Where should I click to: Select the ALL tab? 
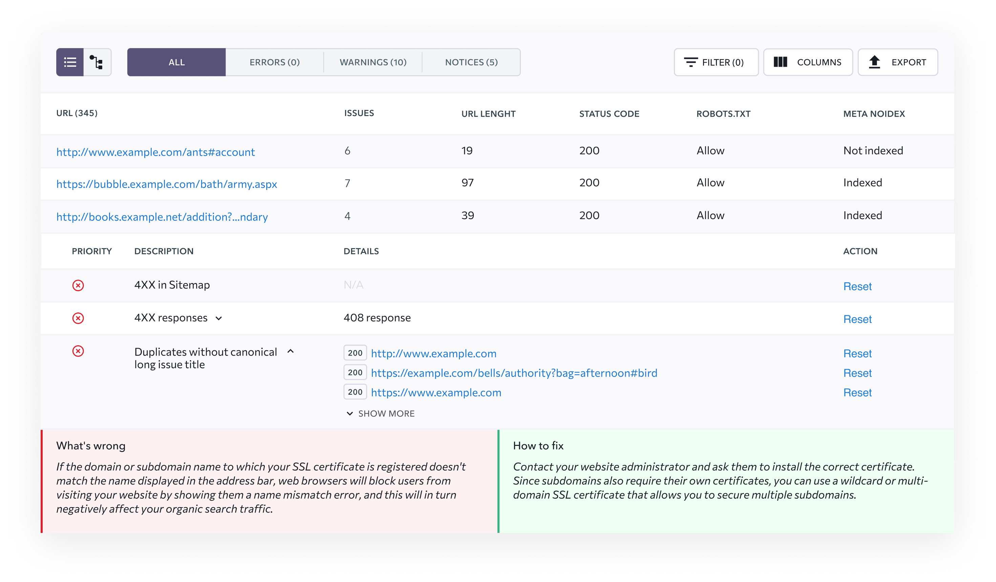tap(176, 62)
